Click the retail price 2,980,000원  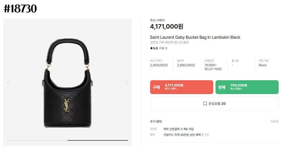click(x=186, y=65)
